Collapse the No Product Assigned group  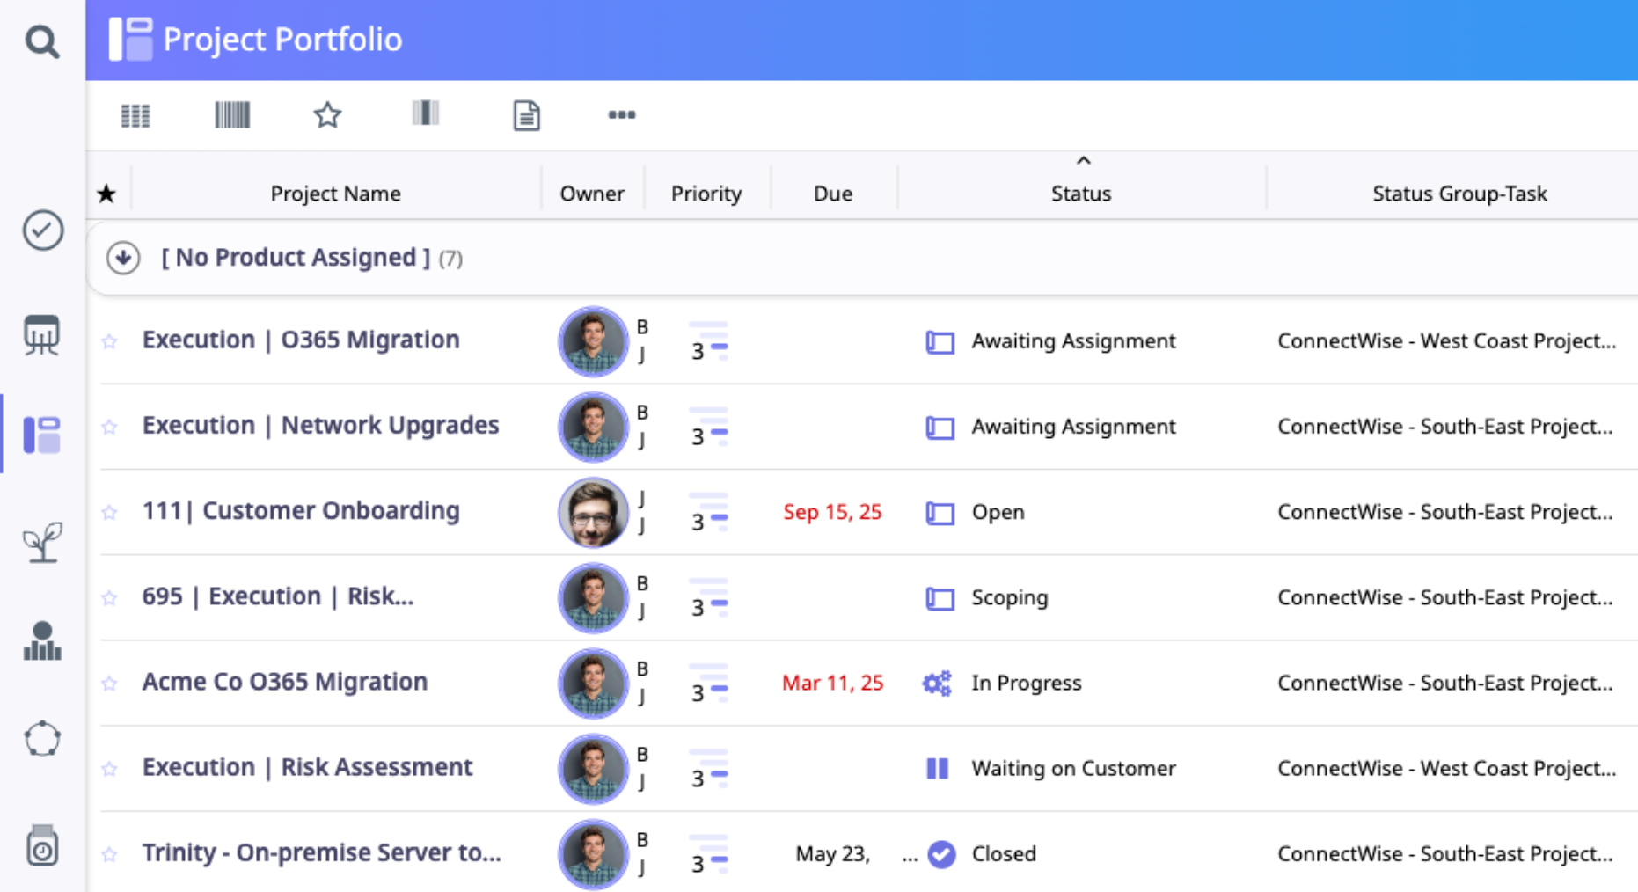123,258
